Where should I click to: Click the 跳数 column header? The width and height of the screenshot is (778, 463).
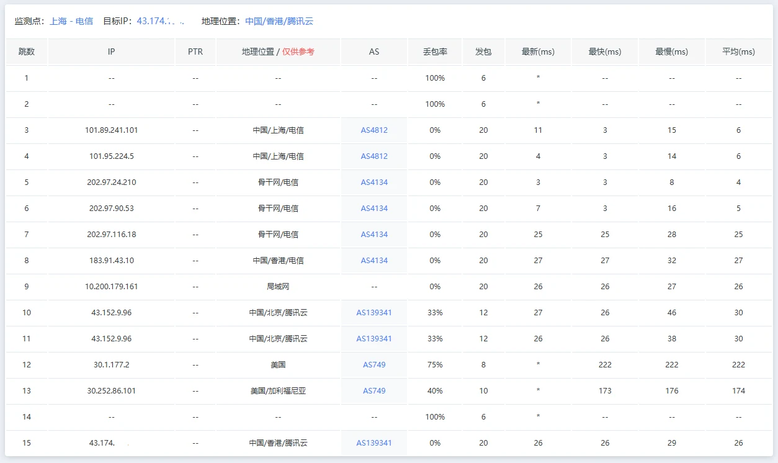pyautogui.click(x=27, y=52)
